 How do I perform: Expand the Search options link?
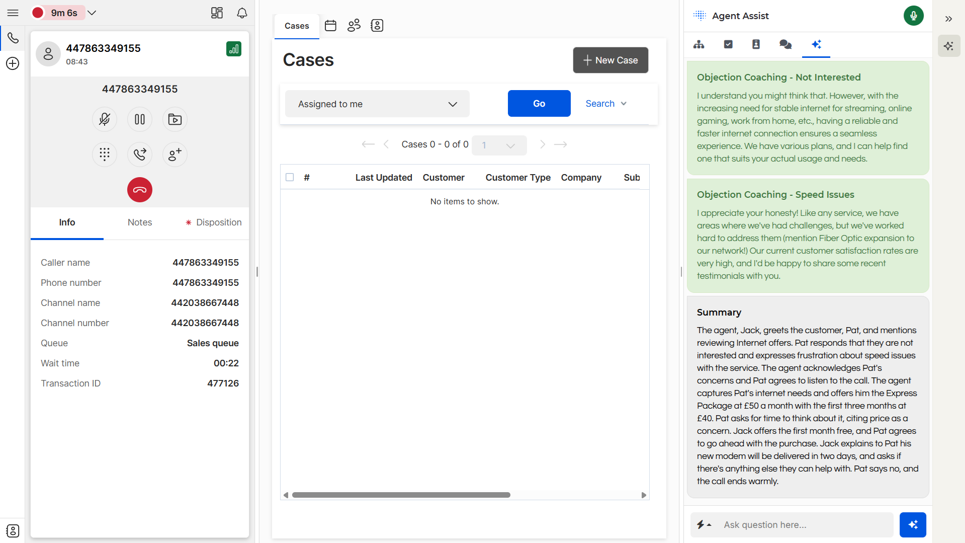click(x=606, y=104)
